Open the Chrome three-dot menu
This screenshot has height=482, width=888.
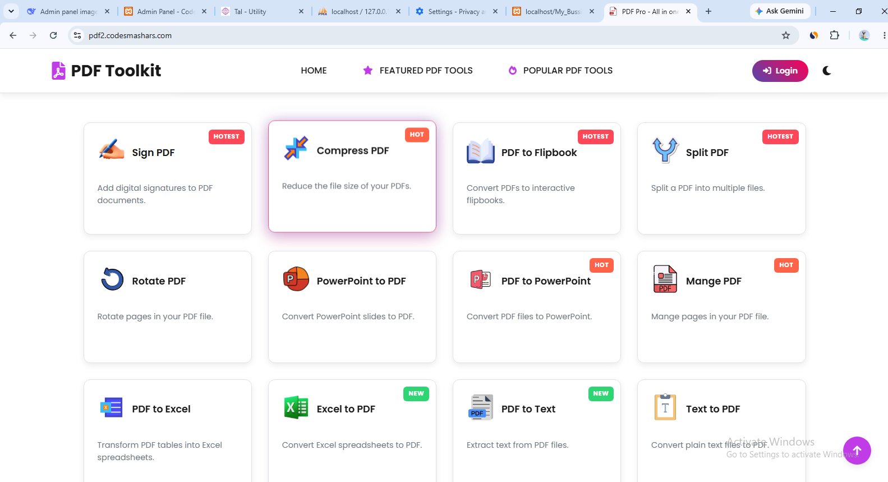pyautogui.click(x=884, y=35)
